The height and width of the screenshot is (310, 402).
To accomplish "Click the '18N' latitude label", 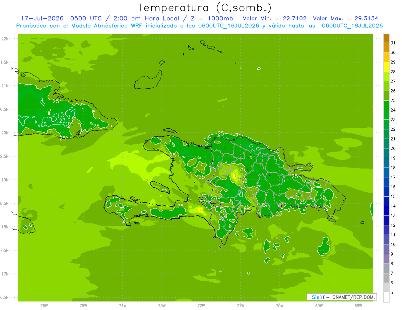I will (x=5, y=227).
